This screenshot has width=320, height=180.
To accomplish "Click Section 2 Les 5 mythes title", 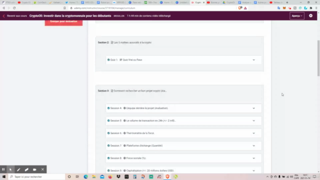I will pos(132,42).
